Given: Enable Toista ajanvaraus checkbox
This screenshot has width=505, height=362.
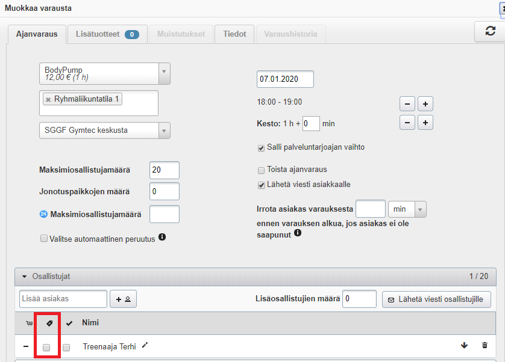Looking at the screenshot, I should (x=261, y=170).
